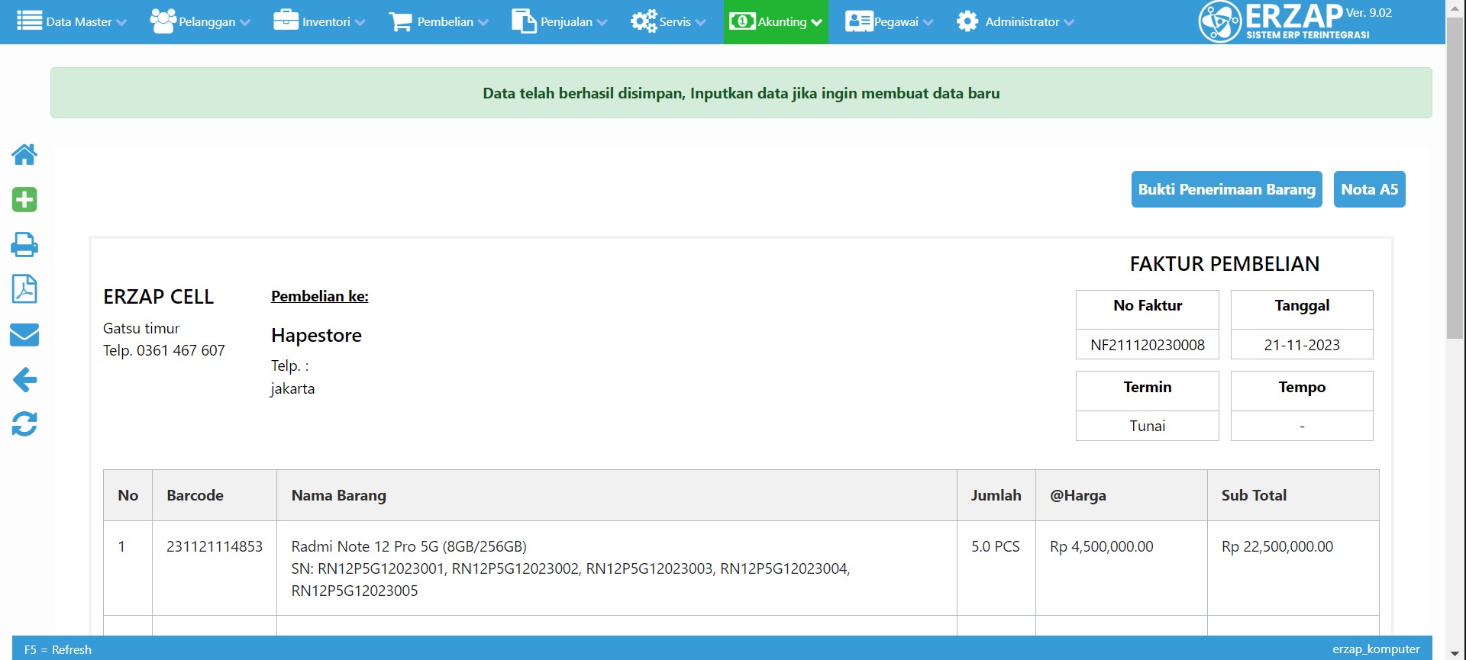Click the erzap_komputer status bar label

click(1376, 649)
